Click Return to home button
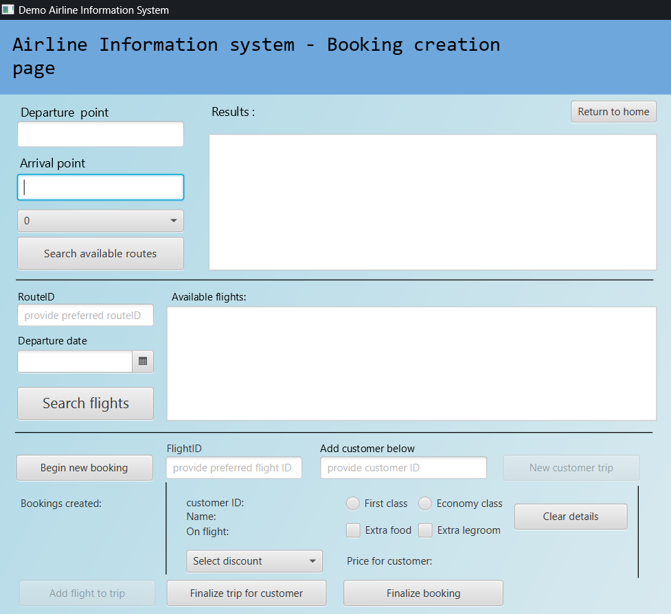The height and width of the screenshot is (614, 671). [613, 112]
